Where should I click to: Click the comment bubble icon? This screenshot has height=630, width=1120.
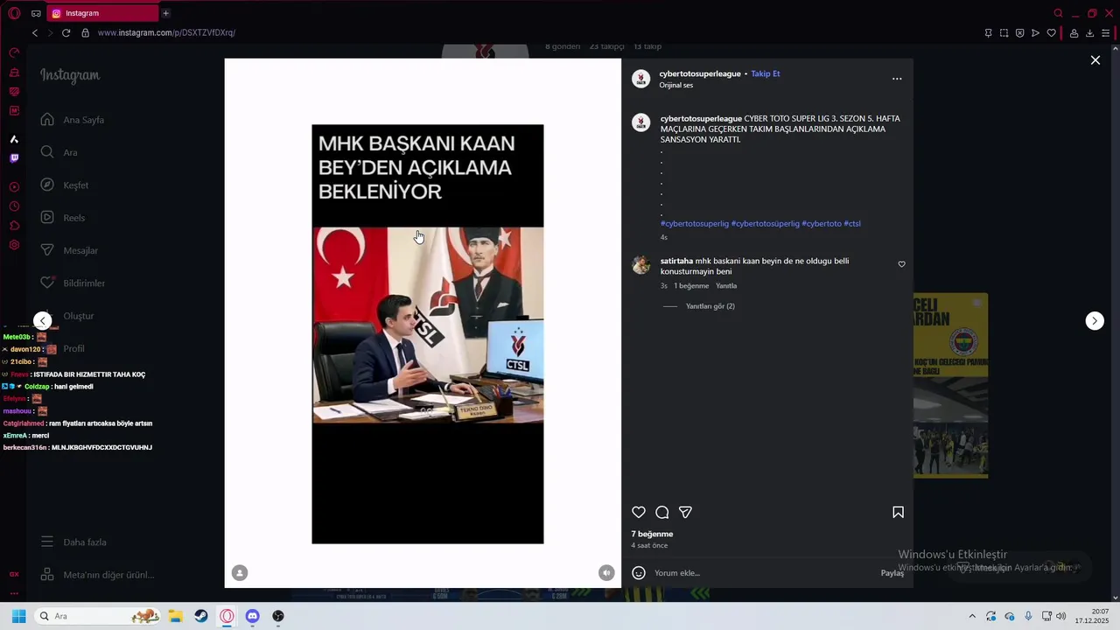point(662,513)
